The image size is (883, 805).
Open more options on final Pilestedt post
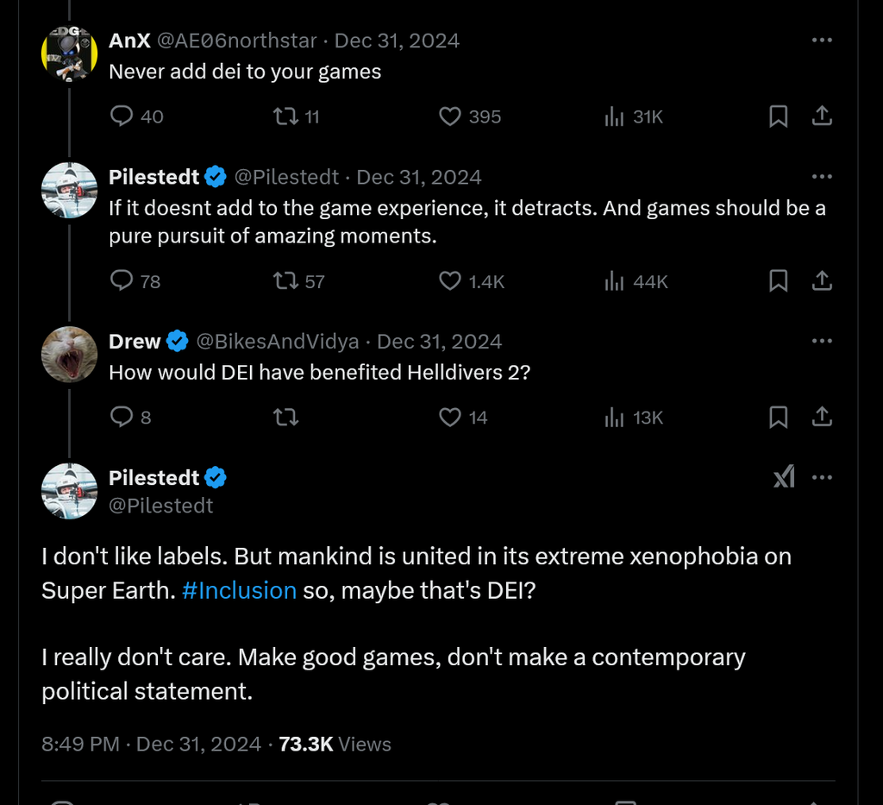click(x=823, y=477)
